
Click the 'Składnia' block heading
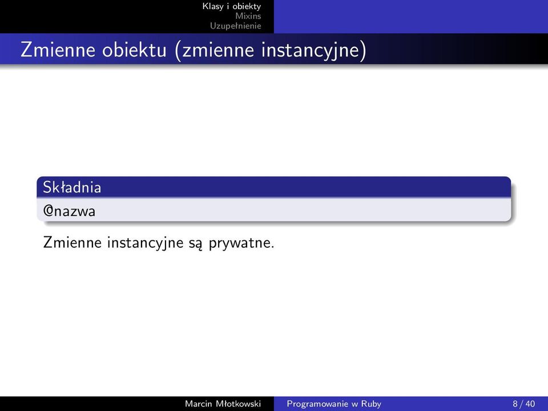[x=72, y=187]
